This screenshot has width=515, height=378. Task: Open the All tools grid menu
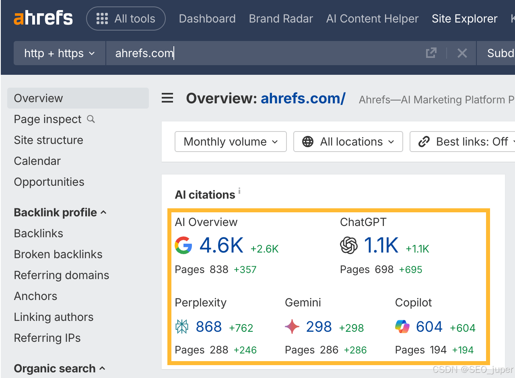tap(126, 18)
